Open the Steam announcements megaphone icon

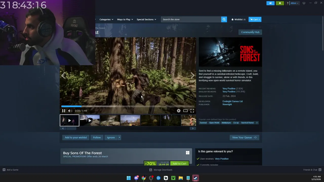270,3
